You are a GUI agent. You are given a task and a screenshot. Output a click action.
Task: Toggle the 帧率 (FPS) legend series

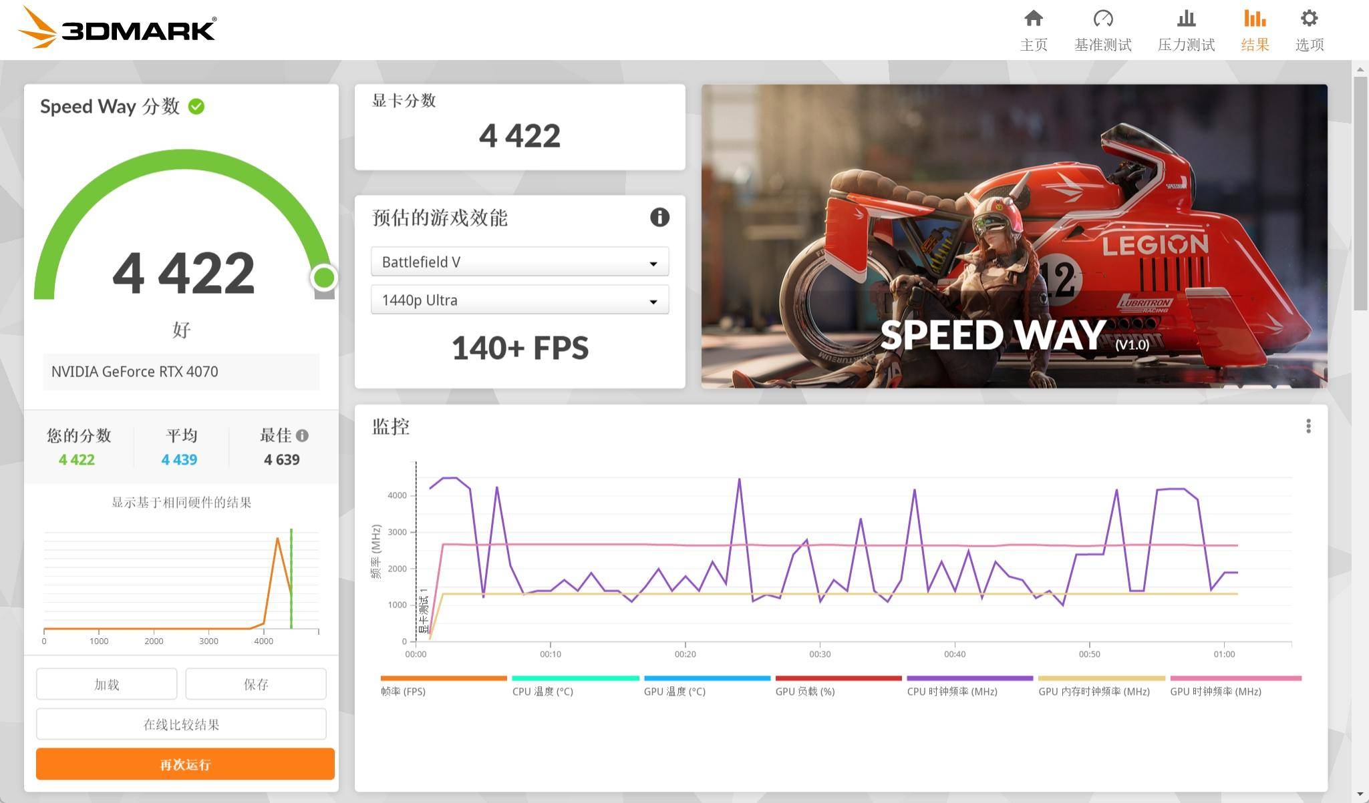click(443, 686)
